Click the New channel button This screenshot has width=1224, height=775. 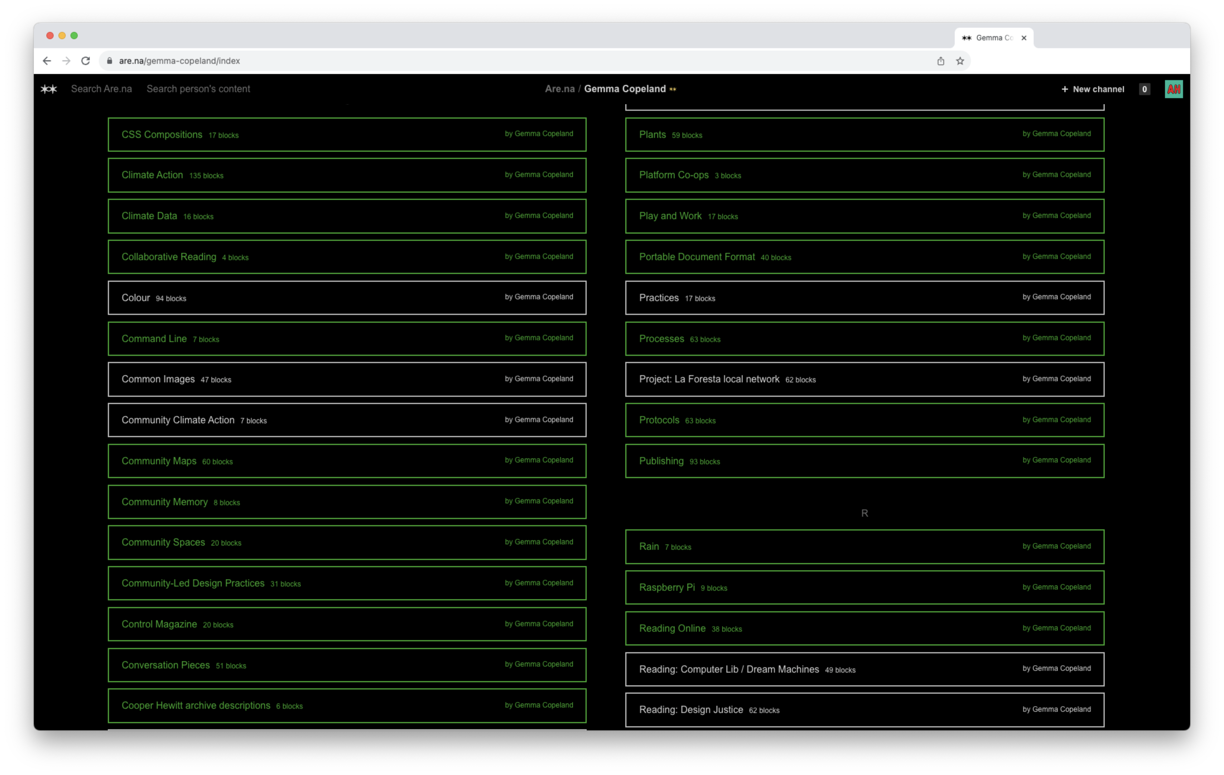1093,89
